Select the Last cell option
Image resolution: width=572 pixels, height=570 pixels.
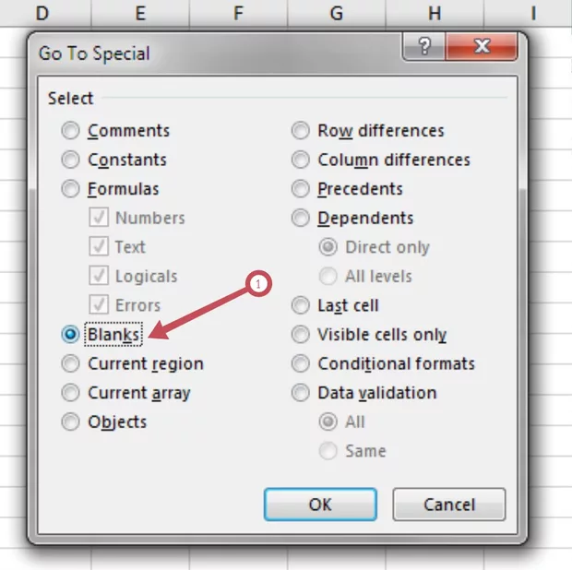[x=301, y=305]
